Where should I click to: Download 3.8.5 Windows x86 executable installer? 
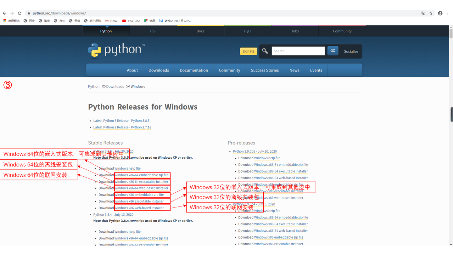point(139,201)
